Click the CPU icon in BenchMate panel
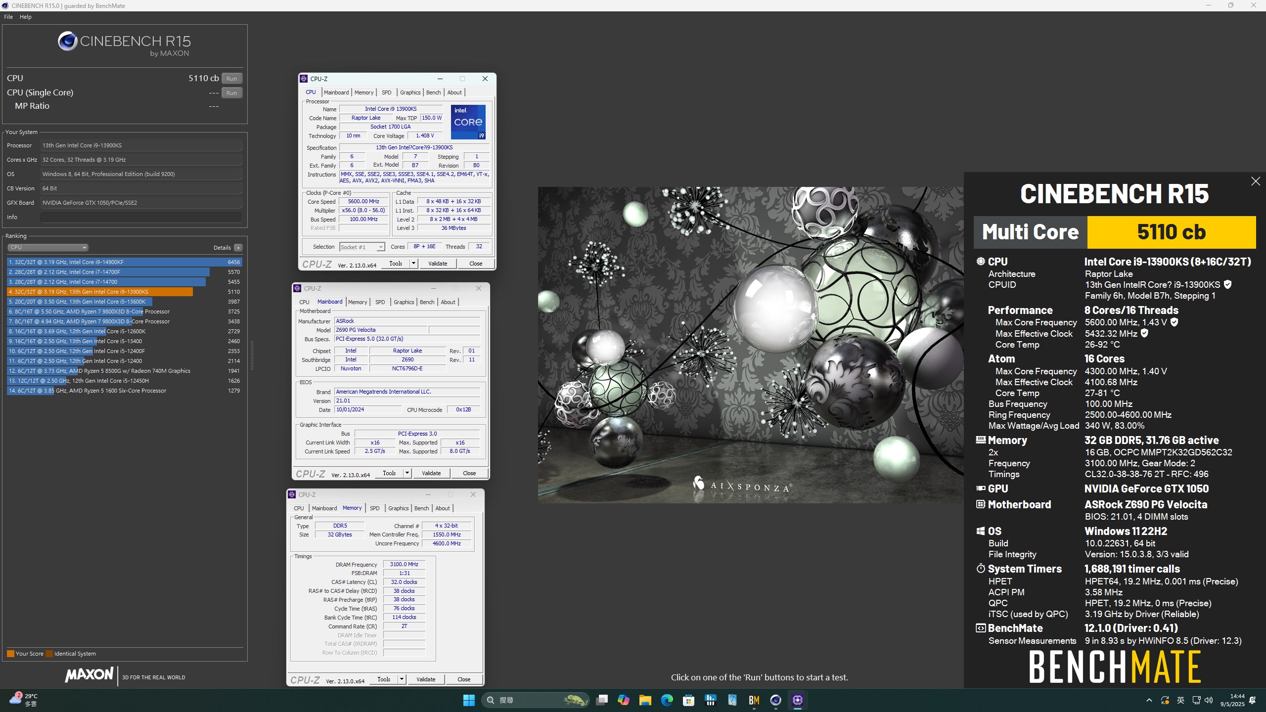 click(981, 262)
